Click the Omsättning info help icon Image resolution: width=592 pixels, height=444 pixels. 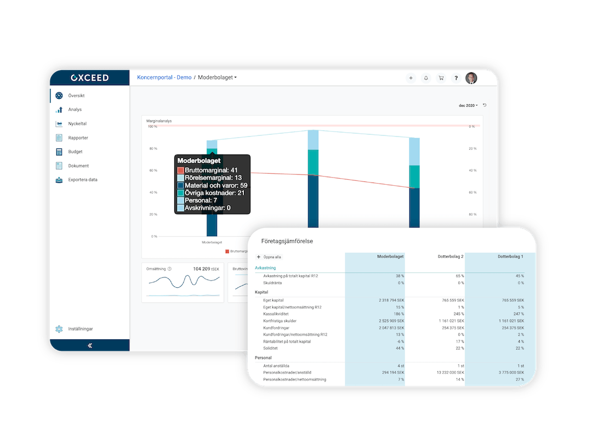[x=169, y=269]
